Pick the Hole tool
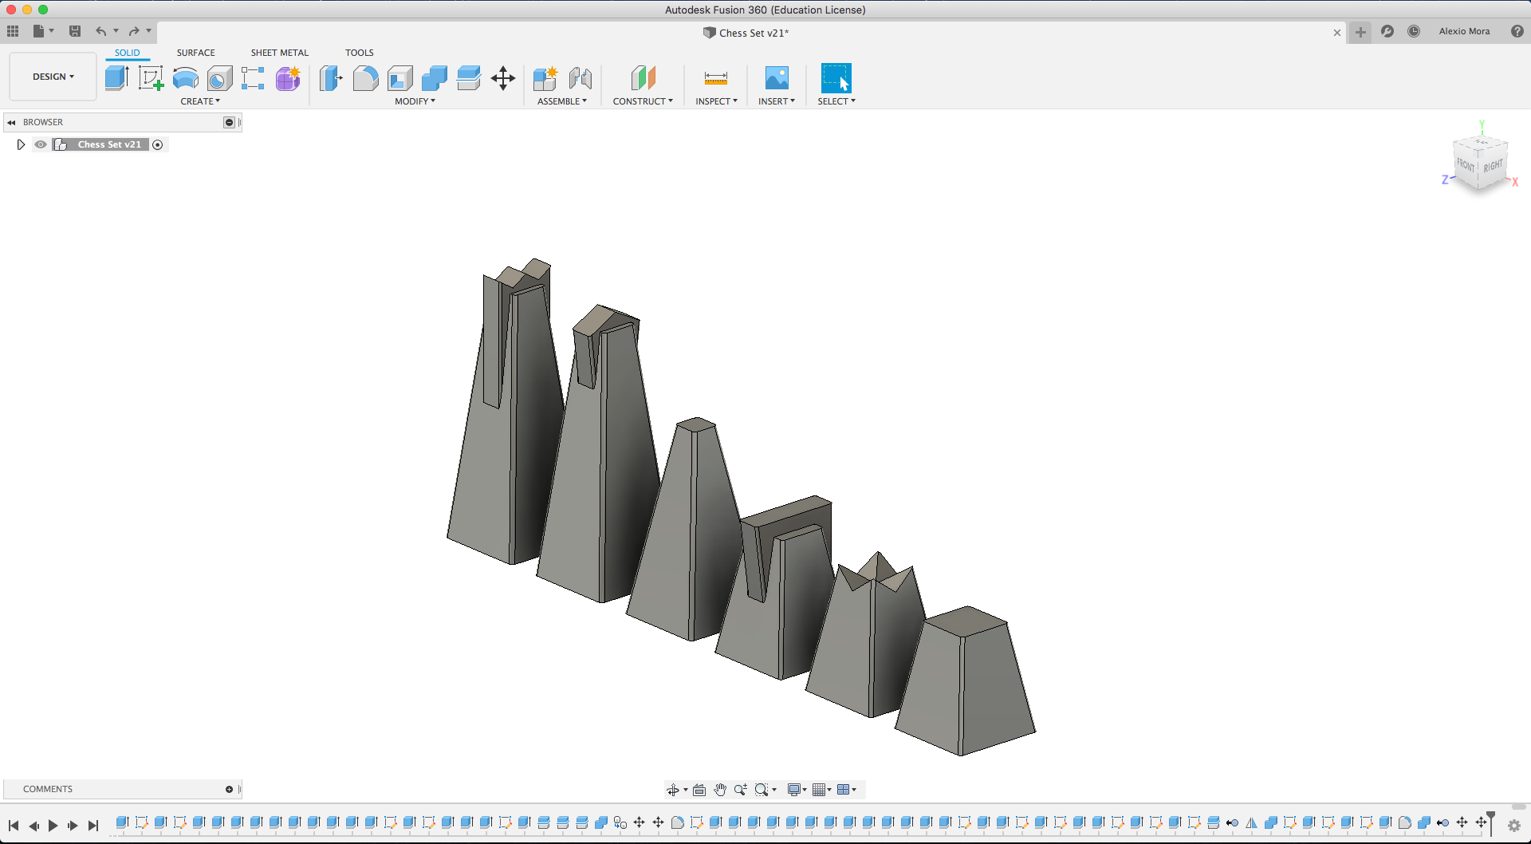Screen dimensions: 1531x844 (219, 77)
